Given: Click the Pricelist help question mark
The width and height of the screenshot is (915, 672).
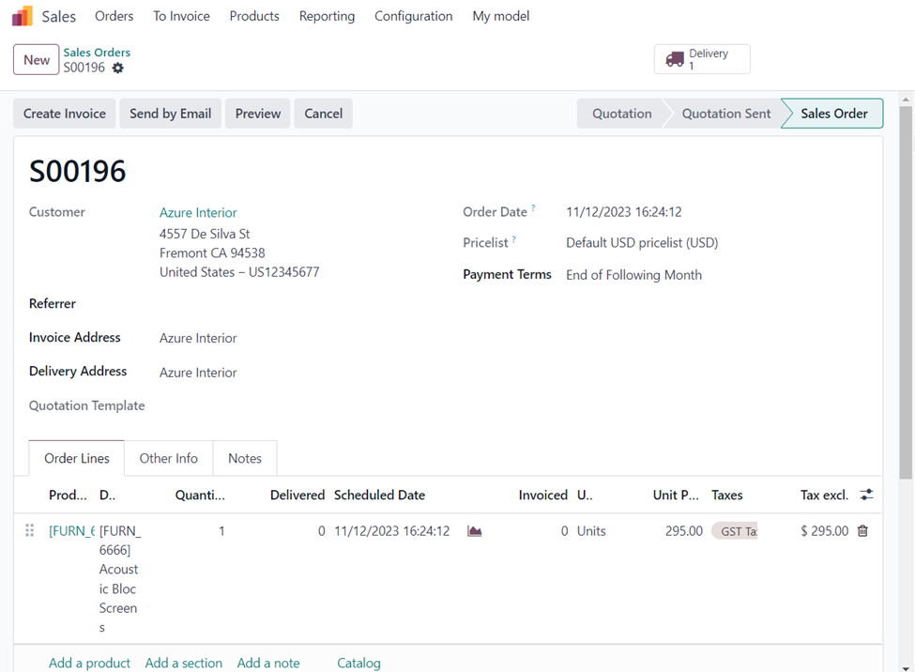Looking at the screenshot, I should (x=513, y=239).
